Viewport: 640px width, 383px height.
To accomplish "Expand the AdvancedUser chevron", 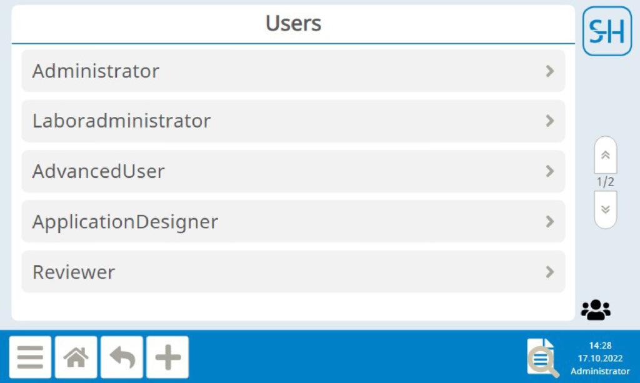I will [x=550, y=171].
